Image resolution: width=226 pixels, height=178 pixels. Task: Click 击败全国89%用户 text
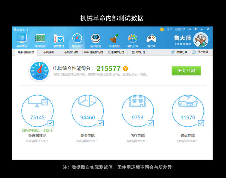pyautogui.click(x=87, y=141)
